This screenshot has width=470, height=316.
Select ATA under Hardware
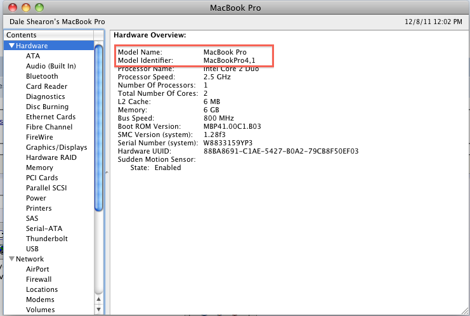[33, 56]
